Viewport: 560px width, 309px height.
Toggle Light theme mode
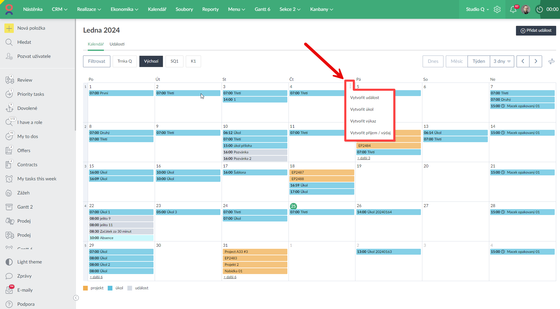29,262
